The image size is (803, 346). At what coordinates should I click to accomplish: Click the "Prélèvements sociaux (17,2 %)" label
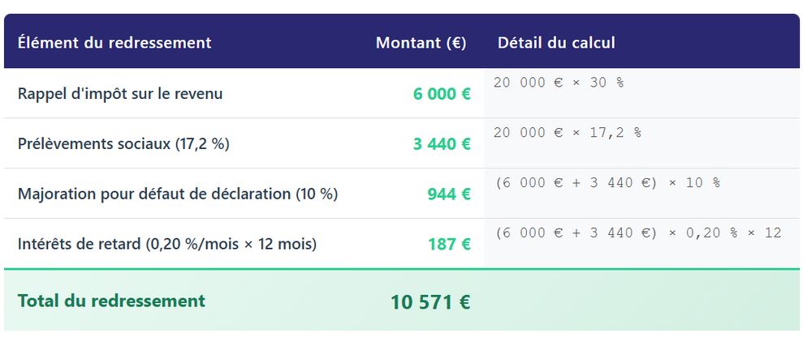click(123, 144)
